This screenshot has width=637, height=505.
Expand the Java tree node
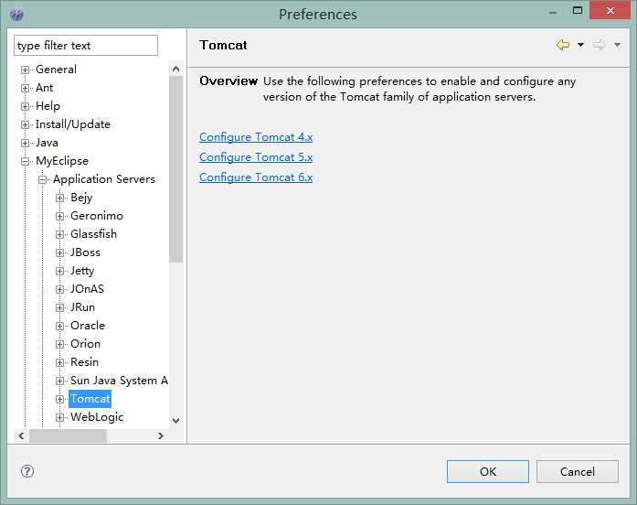tap(26, 143)
